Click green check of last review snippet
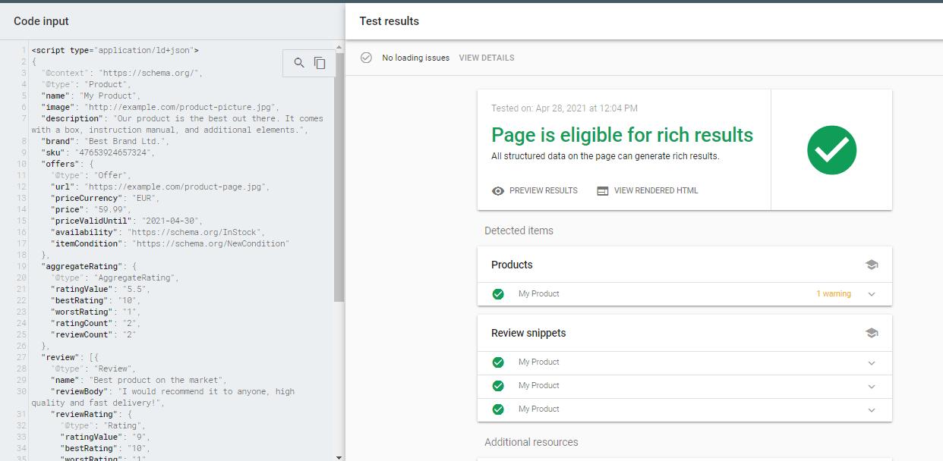The image size is (943, 461). [498, 409]
